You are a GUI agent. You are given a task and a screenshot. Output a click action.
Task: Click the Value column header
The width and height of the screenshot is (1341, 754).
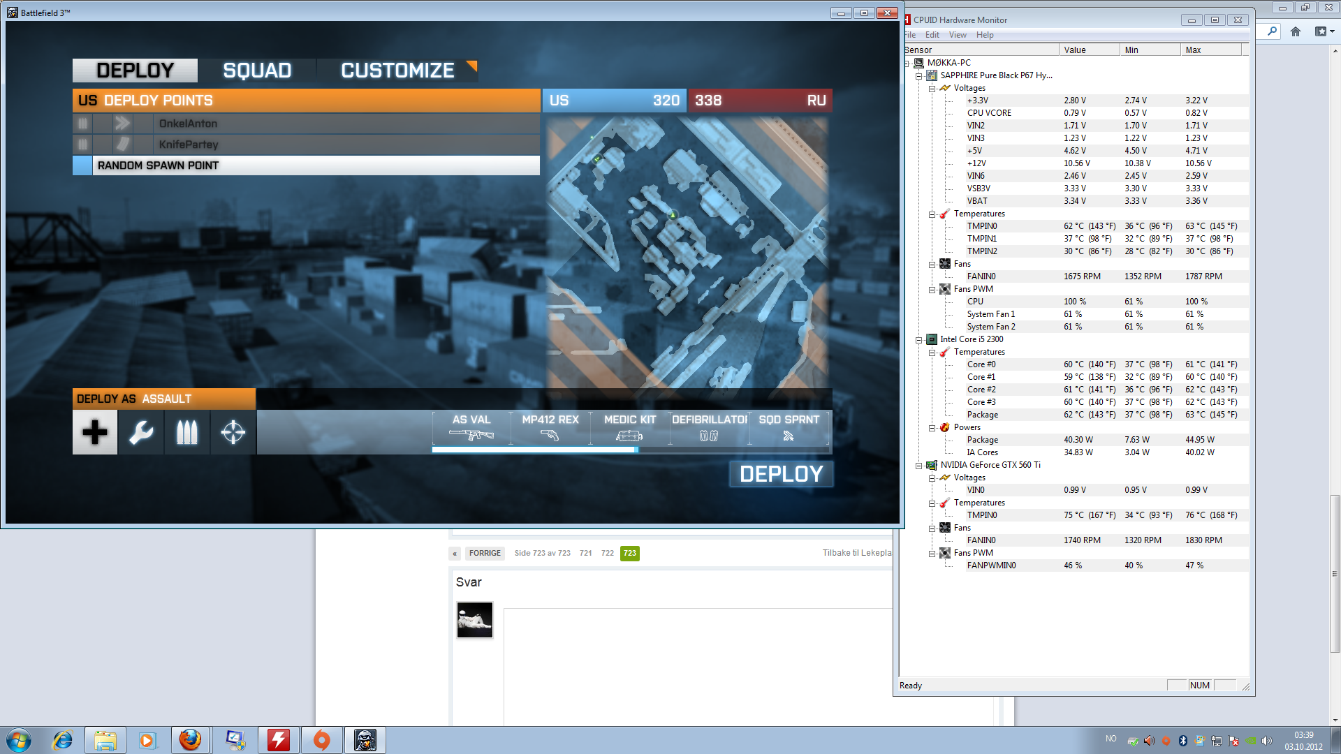(x=1090, y=50)
